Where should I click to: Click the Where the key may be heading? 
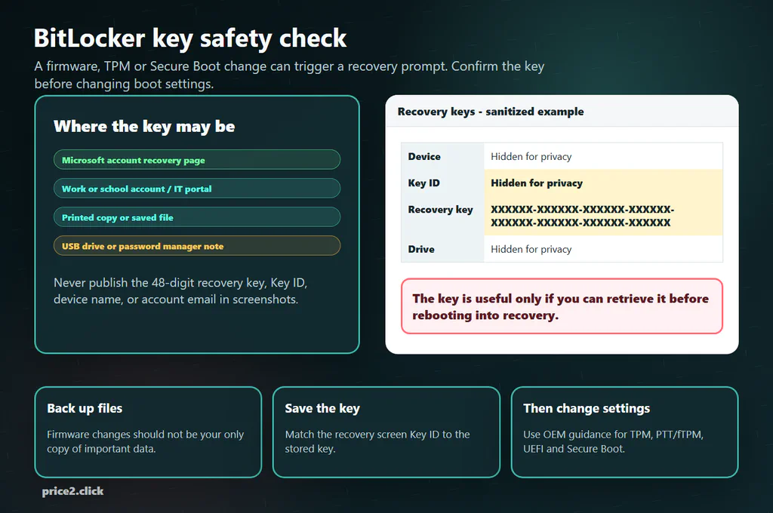(144, 127)
